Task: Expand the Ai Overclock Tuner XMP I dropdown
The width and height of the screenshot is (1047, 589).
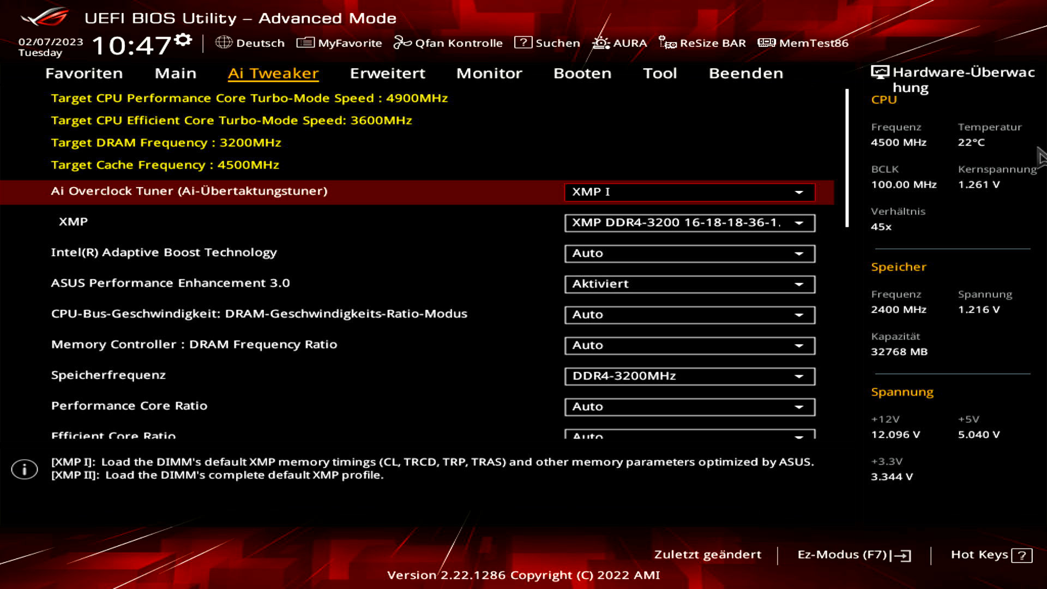Action: click(x=689, y=192)
